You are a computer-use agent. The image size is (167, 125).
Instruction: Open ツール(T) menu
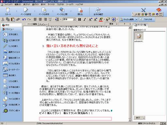(x=69, y=5)
